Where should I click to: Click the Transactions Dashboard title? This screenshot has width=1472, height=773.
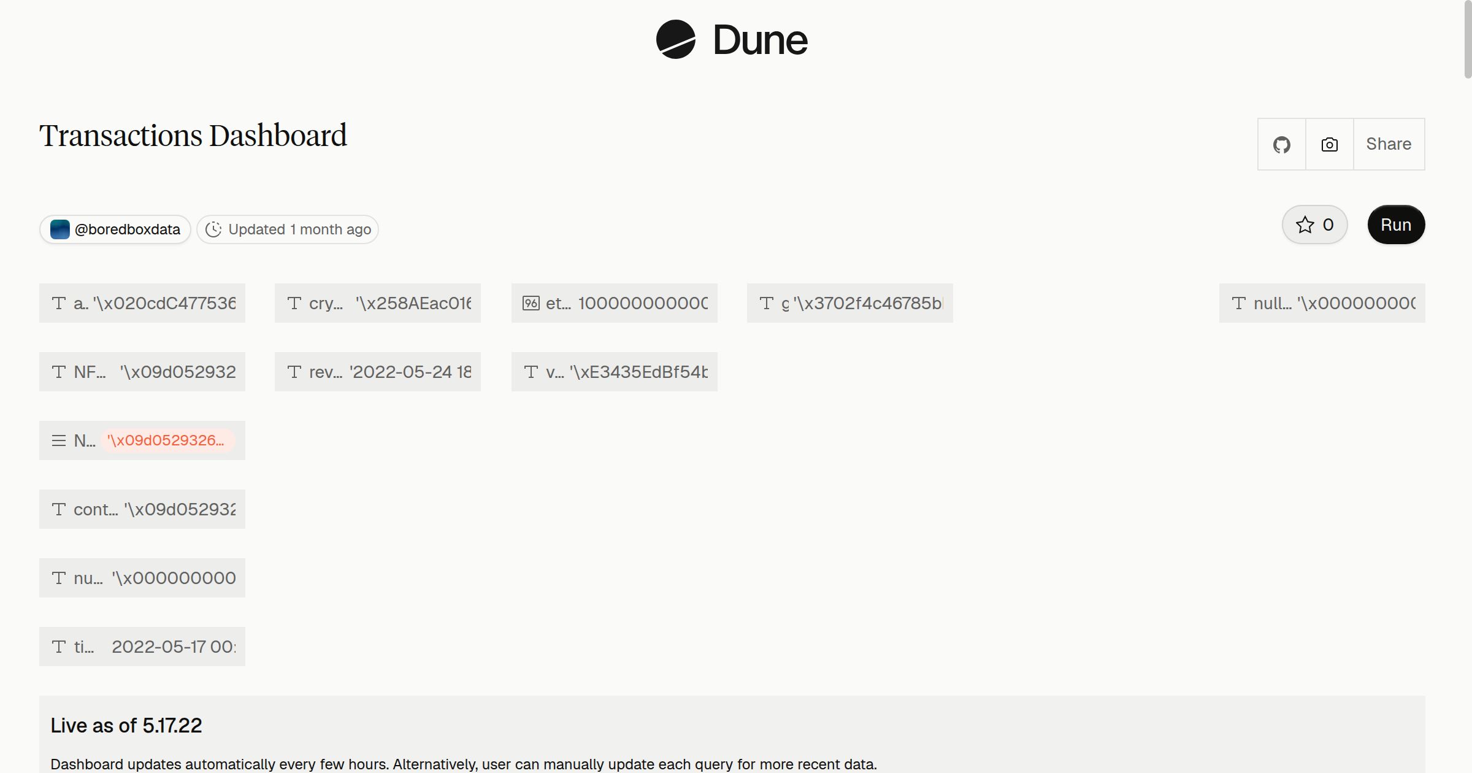[x=193, y=136]
